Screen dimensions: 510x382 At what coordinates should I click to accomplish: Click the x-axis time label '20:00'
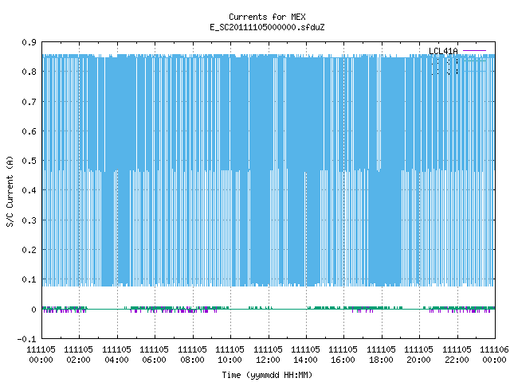(x=418, y=360)
